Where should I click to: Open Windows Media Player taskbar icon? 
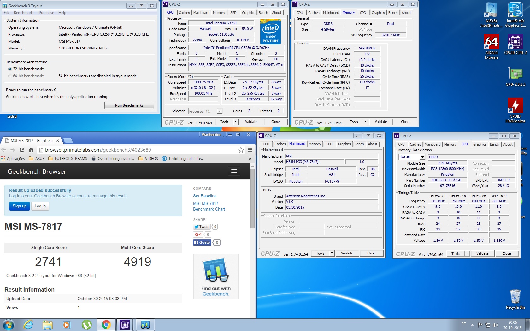pyautogui.click(x=67, y=325)
